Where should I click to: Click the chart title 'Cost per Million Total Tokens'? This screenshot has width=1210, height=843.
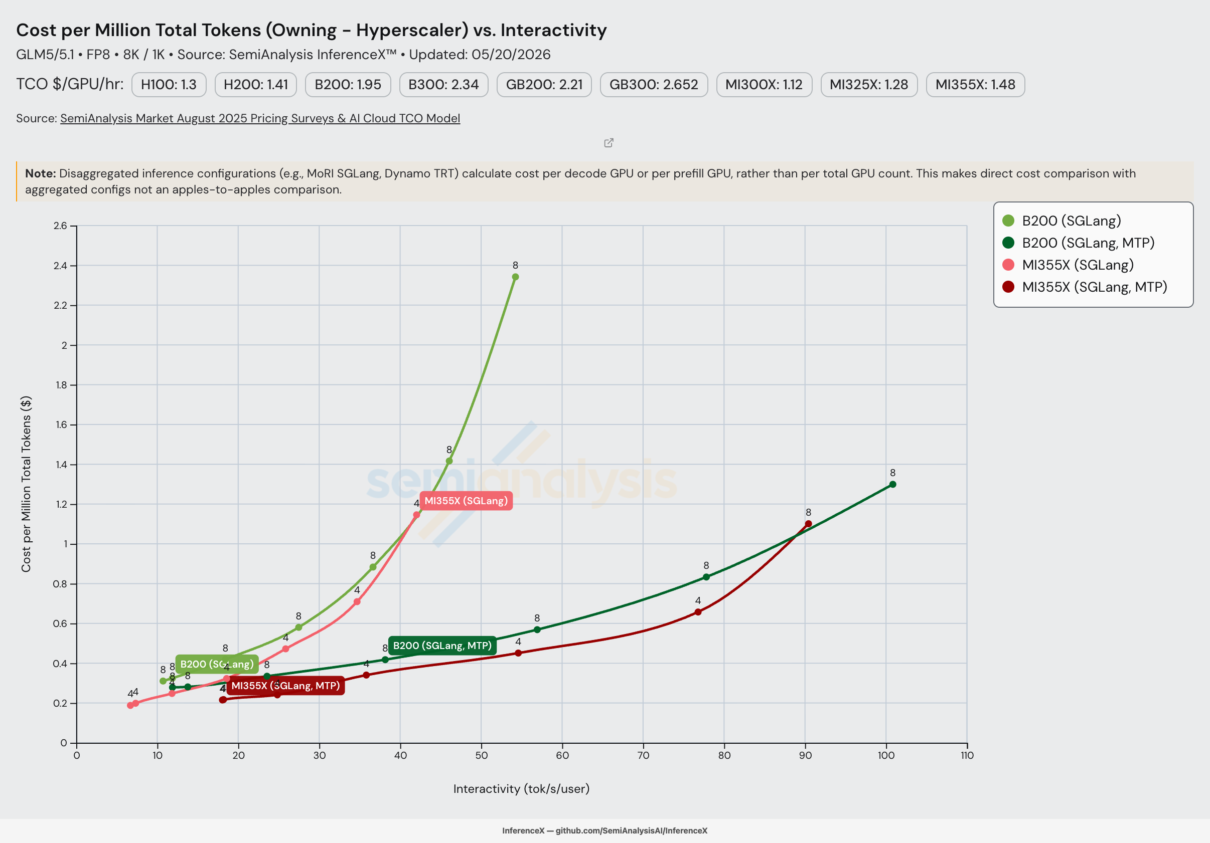point(312,30)
